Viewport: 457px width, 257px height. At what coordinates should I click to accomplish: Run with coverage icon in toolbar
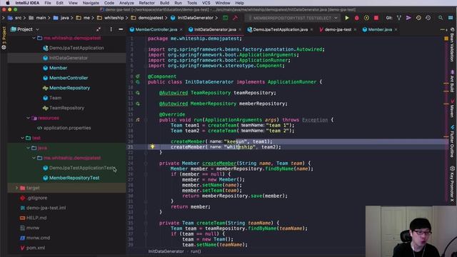pos(366,18)
